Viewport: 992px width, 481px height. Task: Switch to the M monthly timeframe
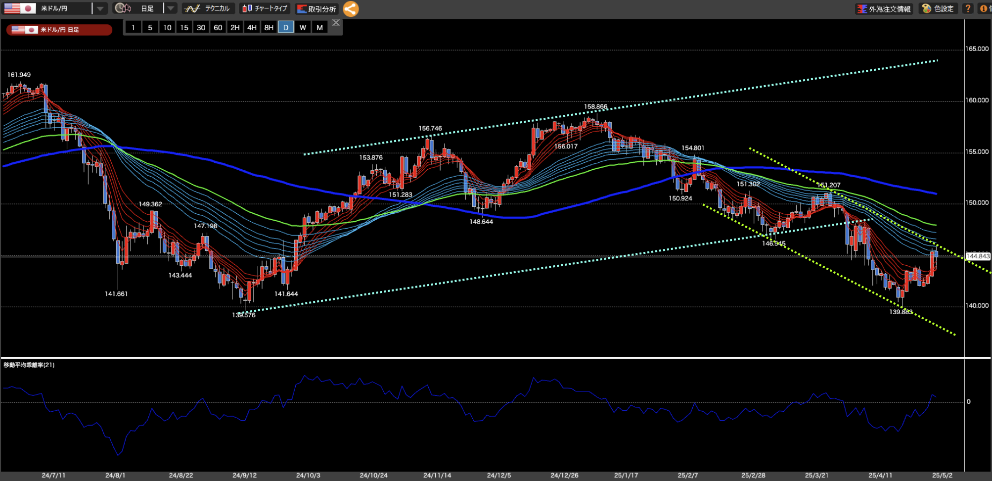click(319, 27)
